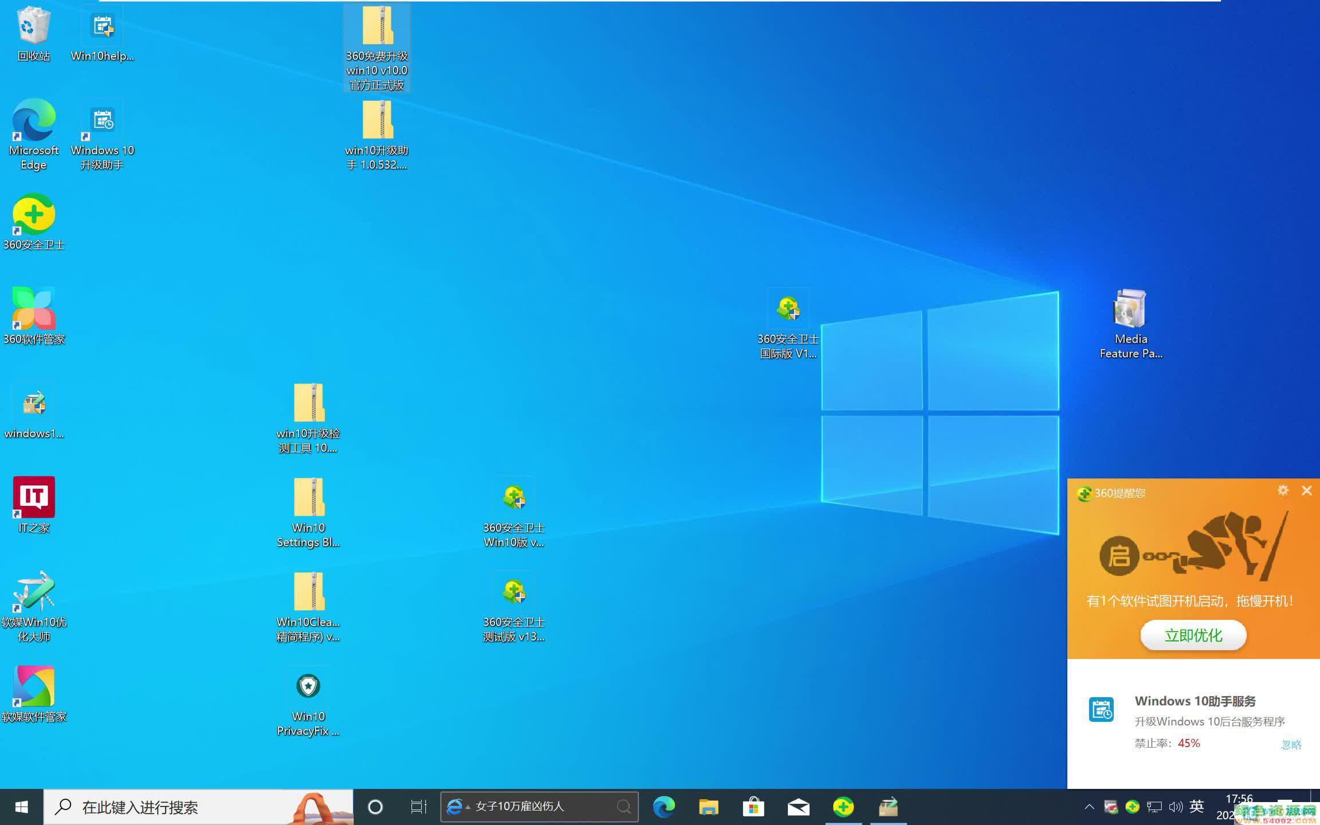Close the 360提醒您 popup
Image resolution: width=1320 pixels, height=825 pixels.
pyautogui.click(x=1307, y=490)
